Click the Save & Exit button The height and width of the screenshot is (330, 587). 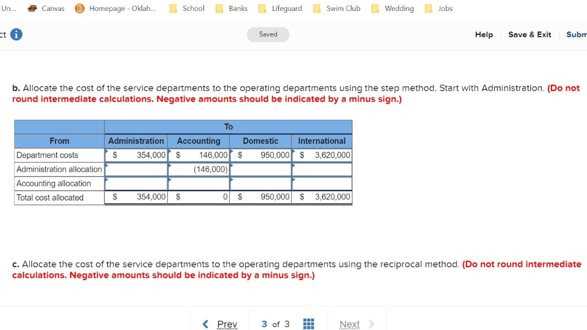pyautogui.click(x=529, y=34)
